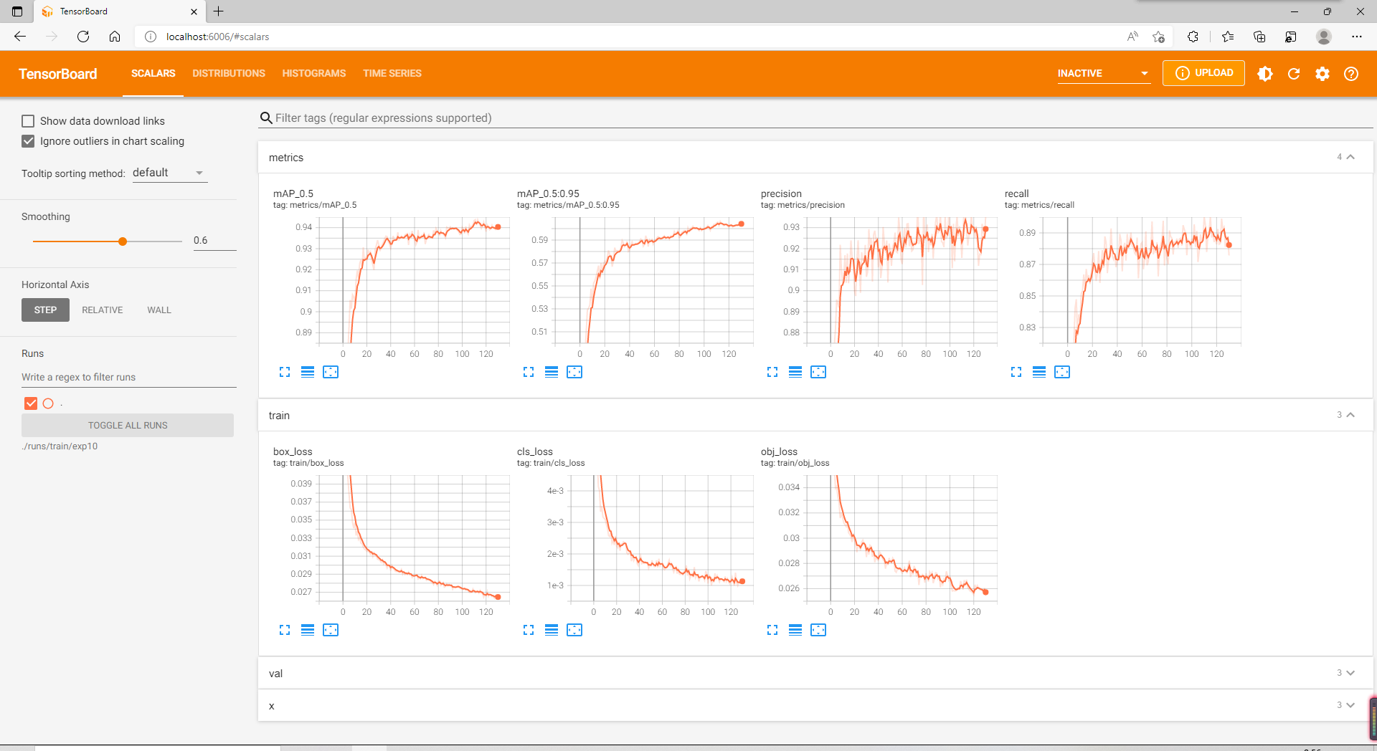Image resolution: width=1377 pixels, height=751 pixels.
Task: Open the DISTRIBUTIONS tab
Action: pos(229,73)
